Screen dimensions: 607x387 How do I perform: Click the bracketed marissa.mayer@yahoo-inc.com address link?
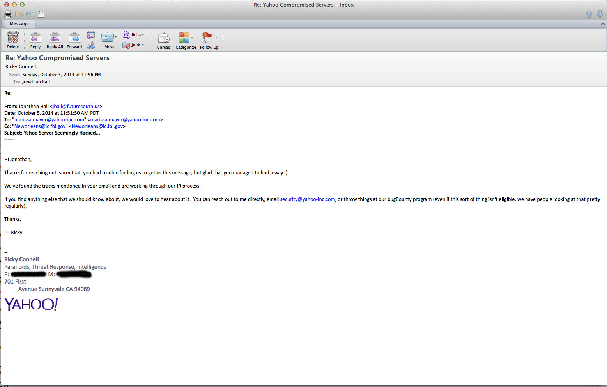125,119
